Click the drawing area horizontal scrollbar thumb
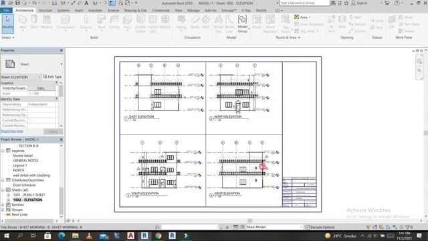Image resolution: width=428 pixels, height=241 pixels. pyautogui.click(x=249, y=221)
